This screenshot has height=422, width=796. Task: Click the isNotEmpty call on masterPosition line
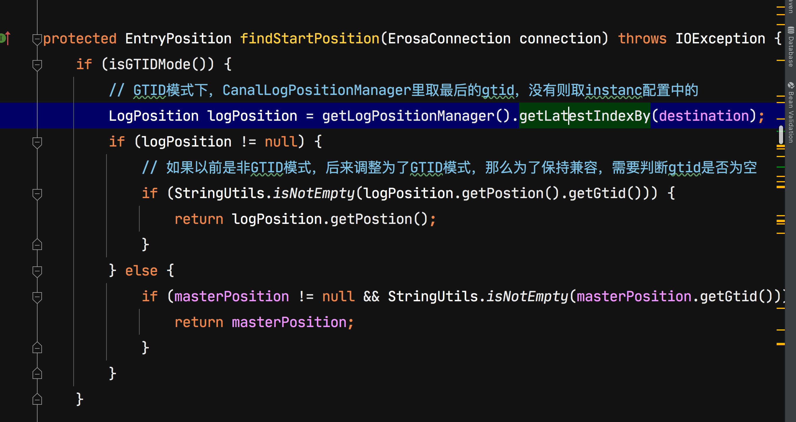click(527, 296)
